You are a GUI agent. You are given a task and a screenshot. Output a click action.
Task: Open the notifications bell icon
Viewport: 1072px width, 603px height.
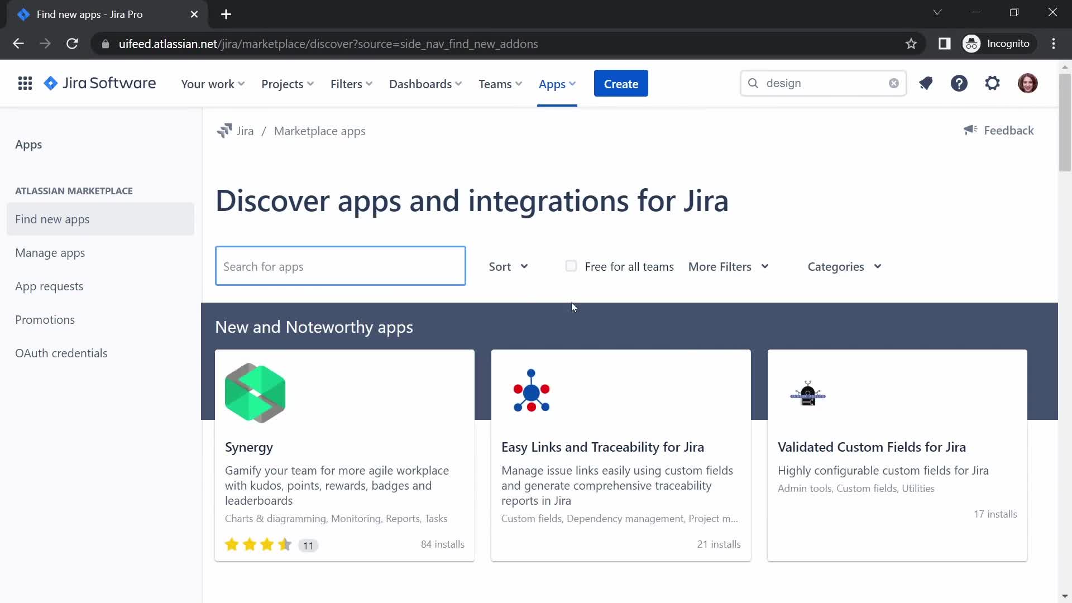tap(926, 84)
